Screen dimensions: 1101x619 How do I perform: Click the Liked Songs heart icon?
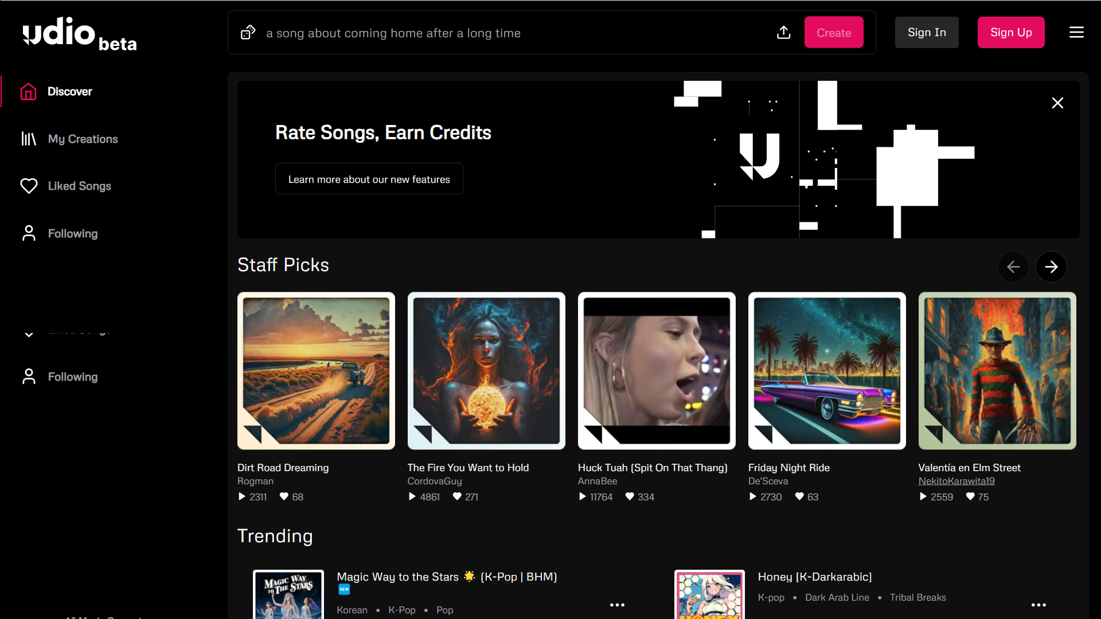coord(28,186)
